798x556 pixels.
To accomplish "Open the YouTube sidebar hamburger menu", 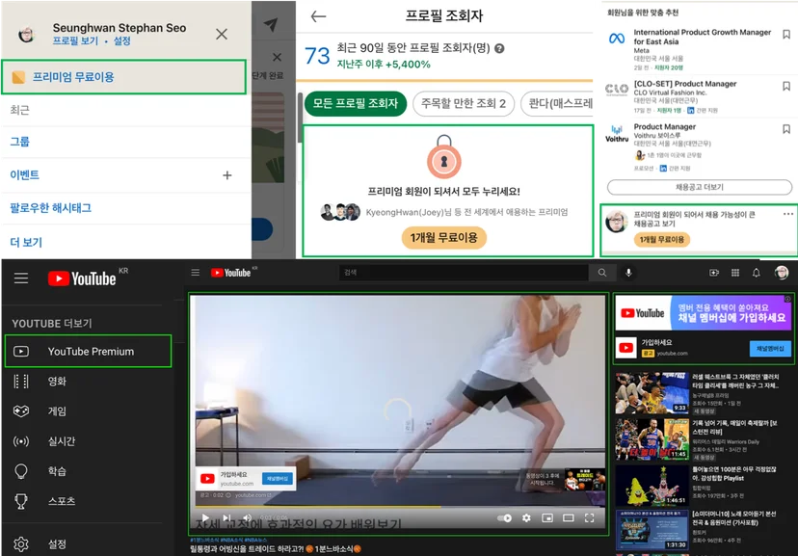I will tap(21, 278).
